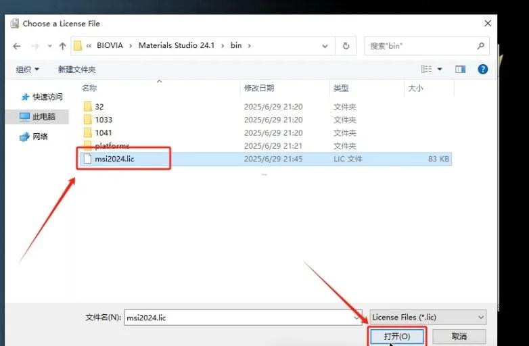Viewport: 529px width, 346px height.
Task: Click the LIC 文件 type cell
Action: (348, 159)
